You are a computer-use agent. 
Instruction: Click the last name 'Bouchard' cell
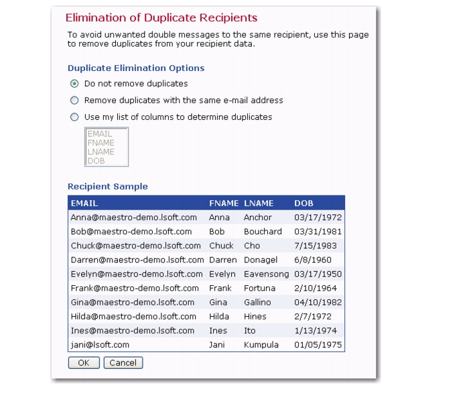coord(263,232)
